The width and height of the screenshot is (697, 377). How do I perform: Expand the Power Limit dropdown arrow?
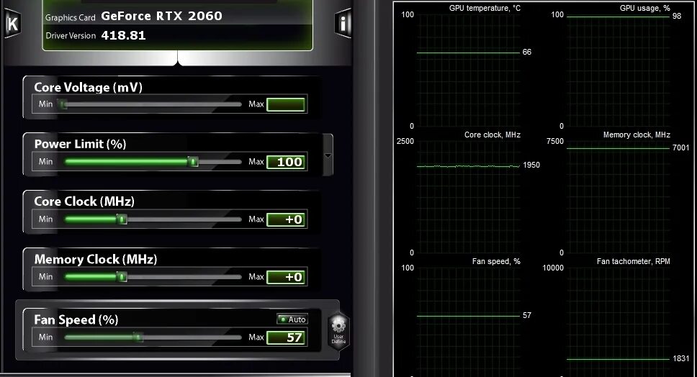tap(328, 156)
